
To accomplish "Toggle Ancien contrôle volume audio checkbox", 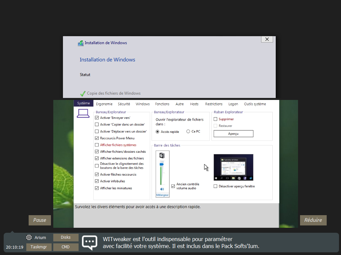I will coord(173,186).
